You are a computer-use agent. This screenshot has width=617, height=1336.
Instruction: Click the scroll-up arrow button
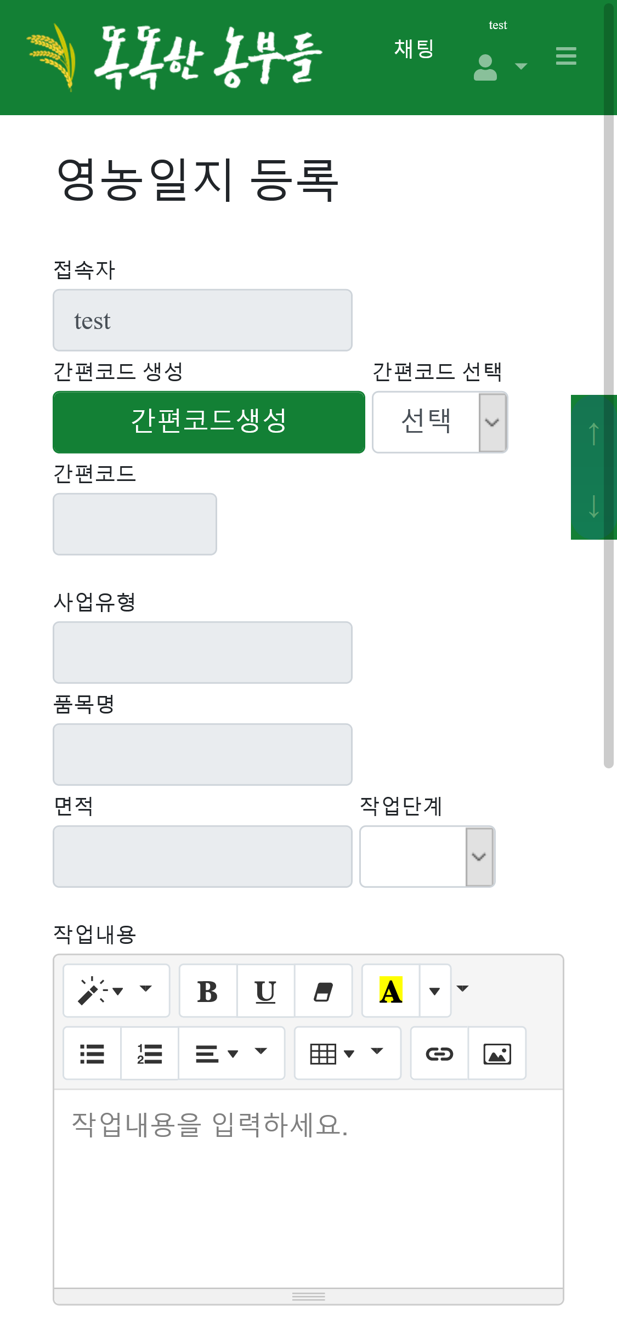[593, 433]
